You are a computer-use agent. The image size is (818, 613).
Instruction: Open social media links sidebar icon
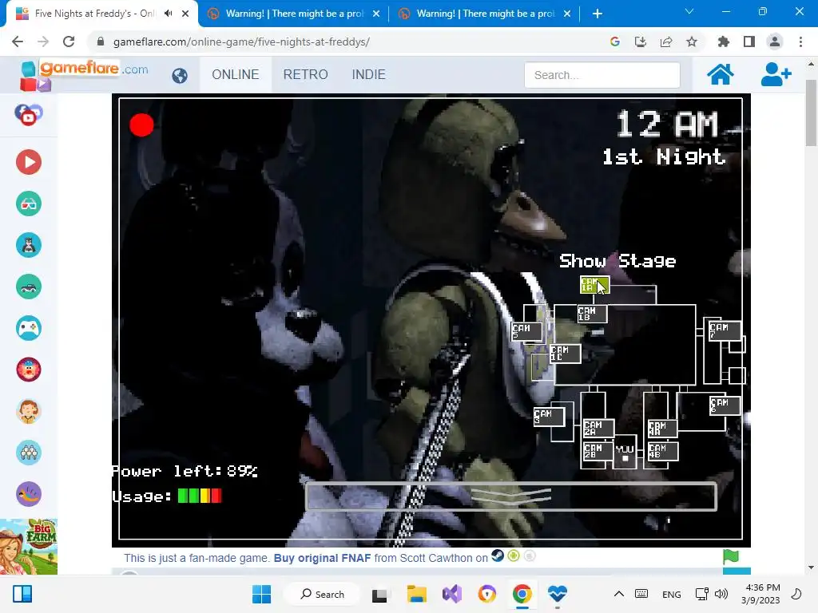[x=29, y=115]
